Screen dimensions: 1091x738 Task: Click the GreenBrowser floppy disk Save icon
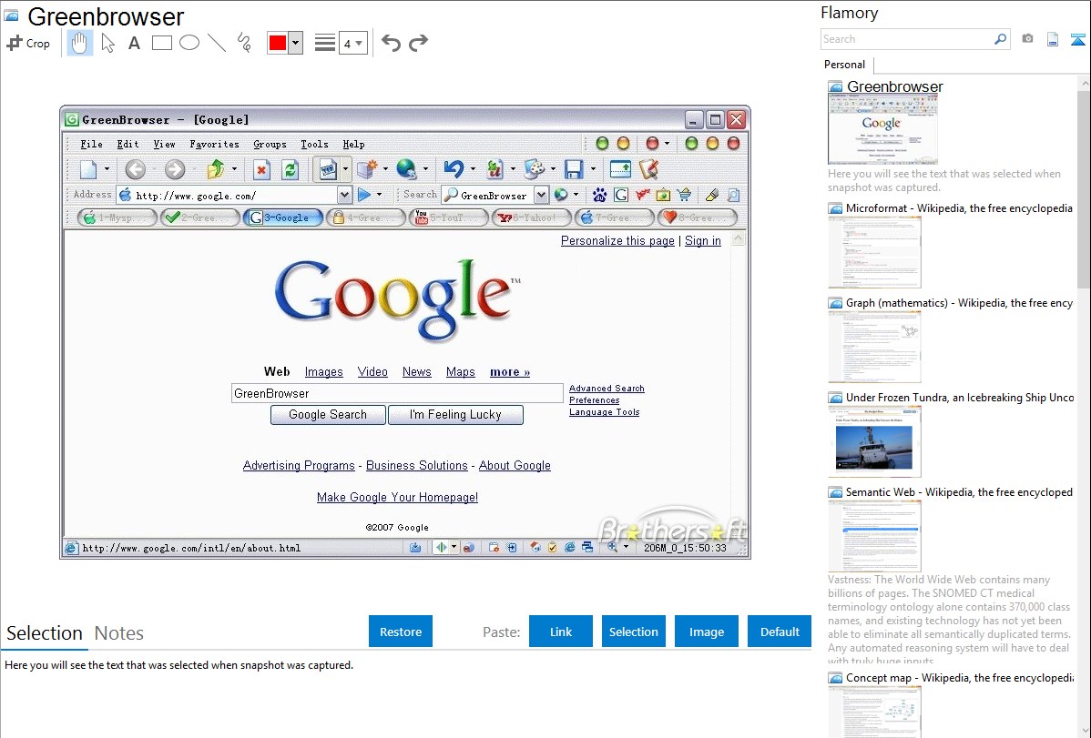pyautogui.click(x=574, y=169)
